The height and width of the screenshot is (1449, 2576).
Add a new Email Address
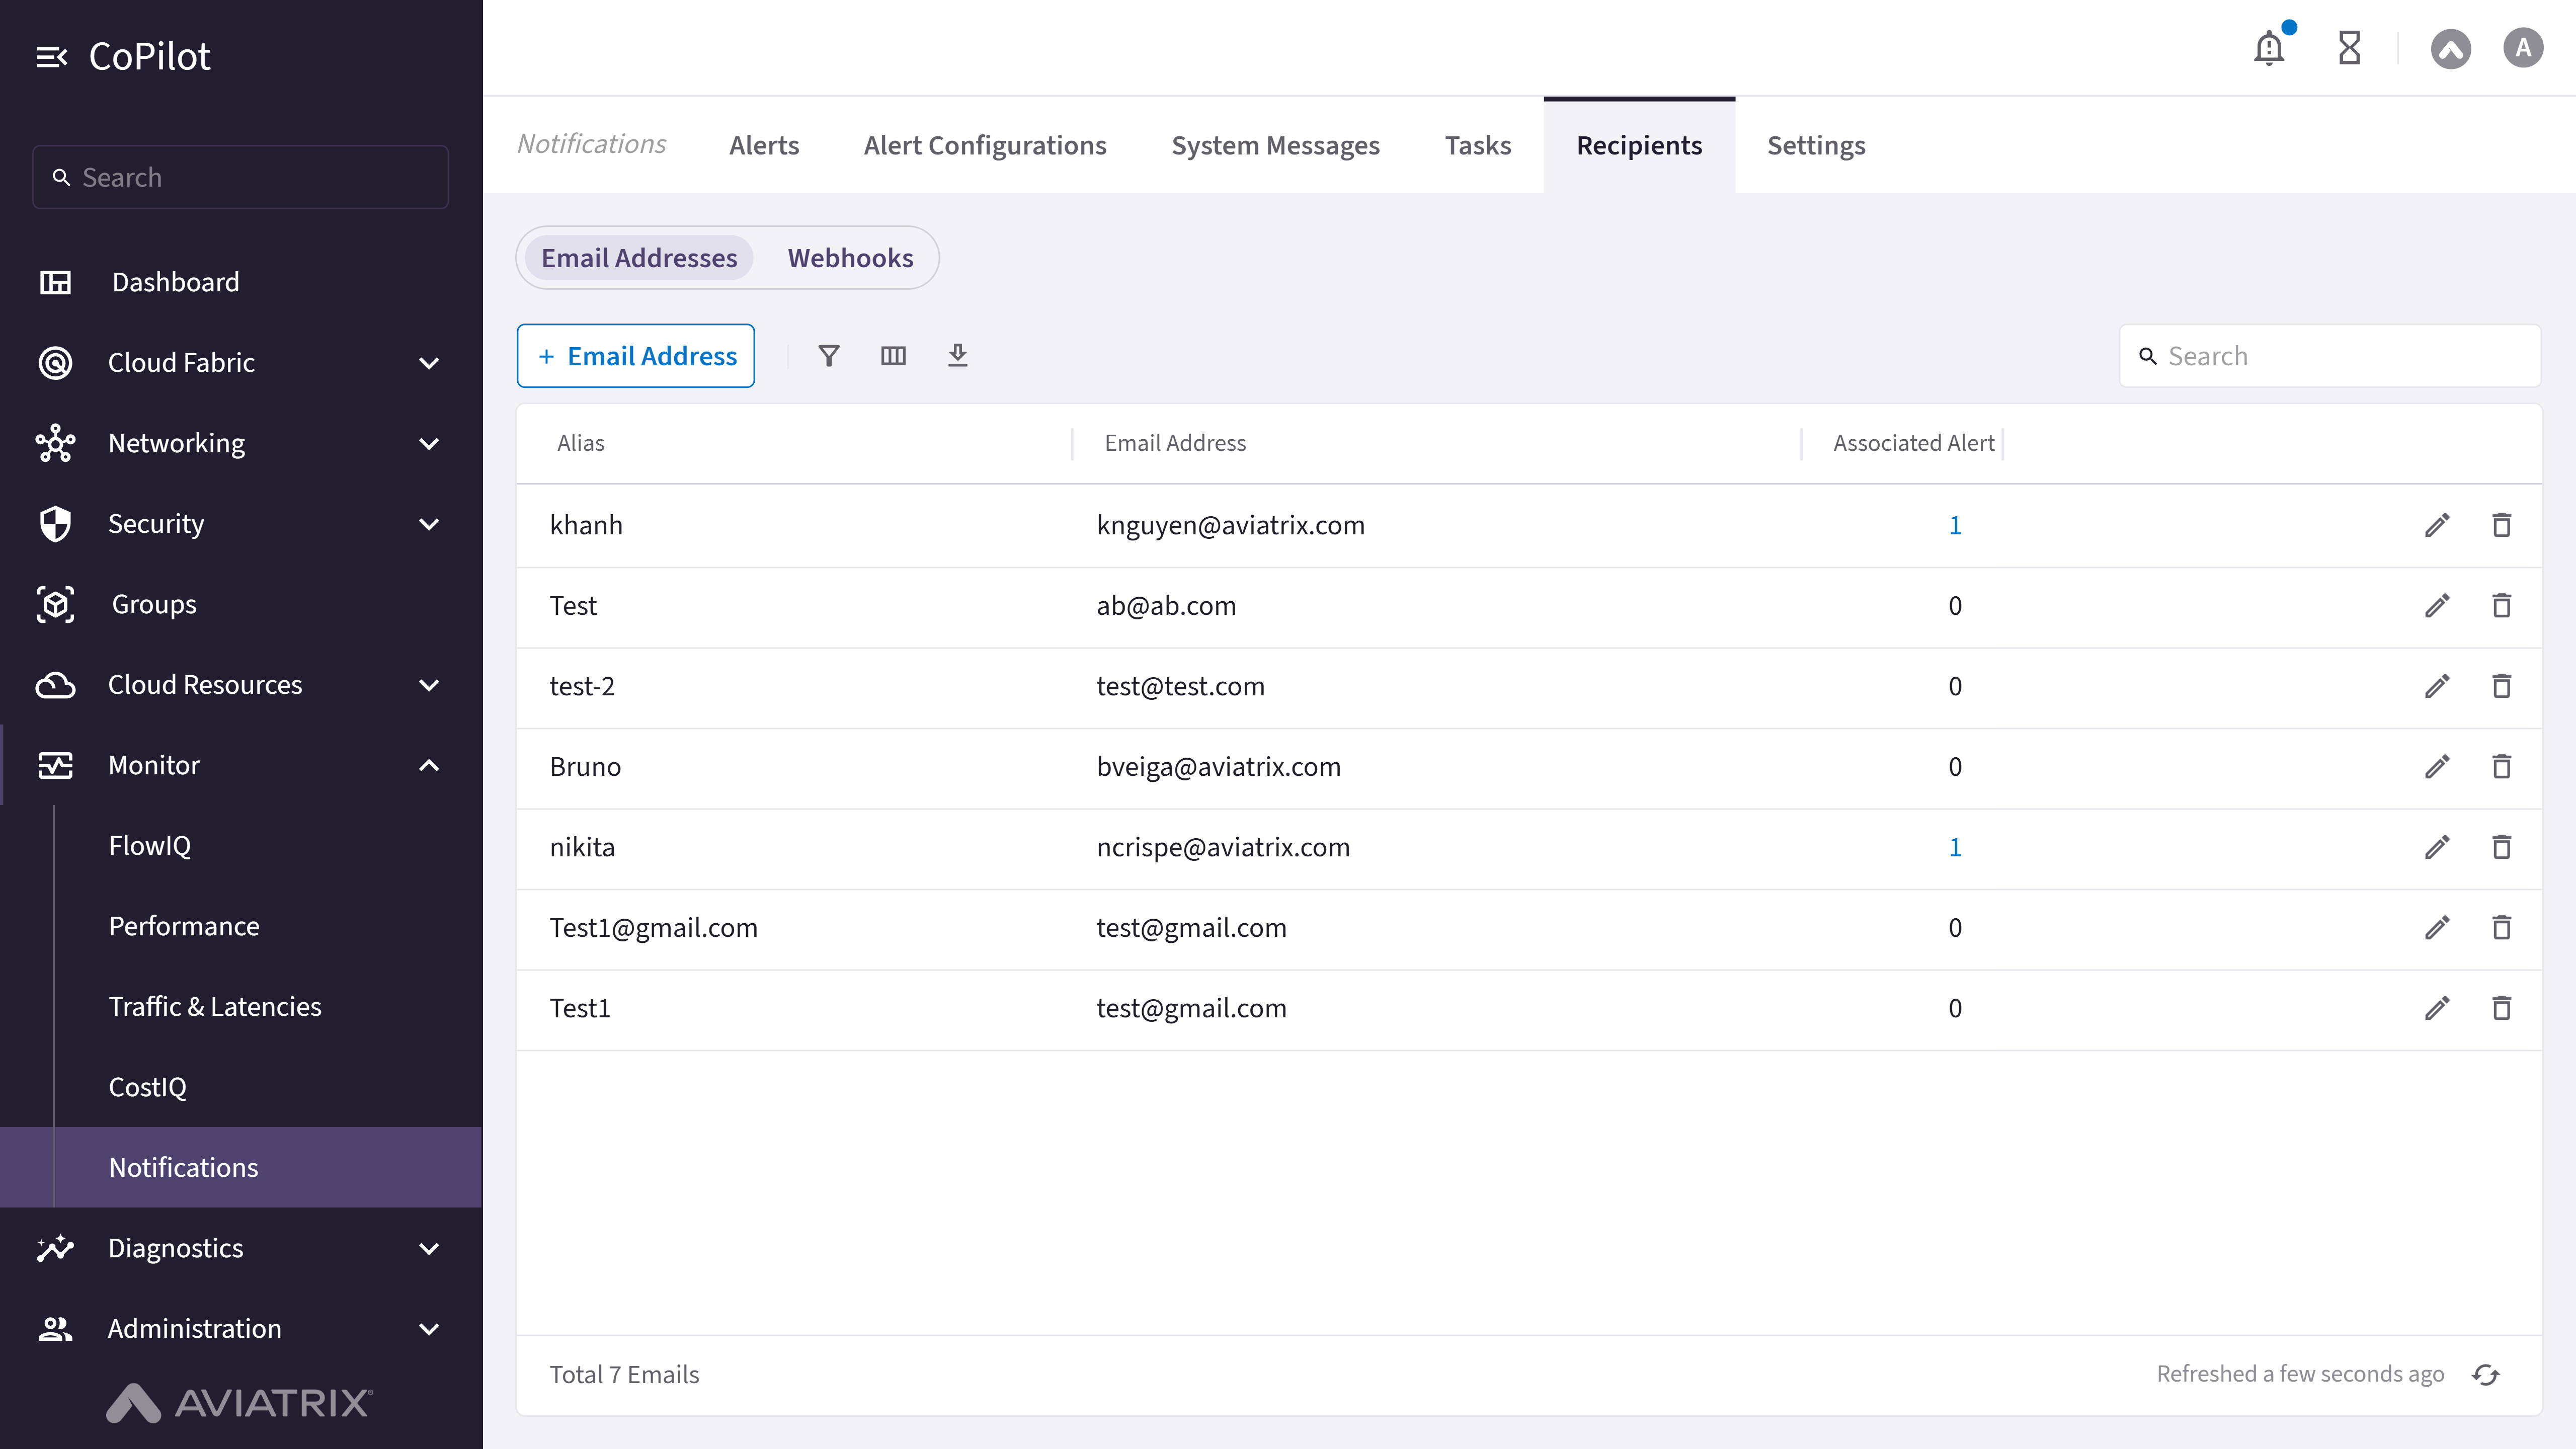(x=636, y=356)
